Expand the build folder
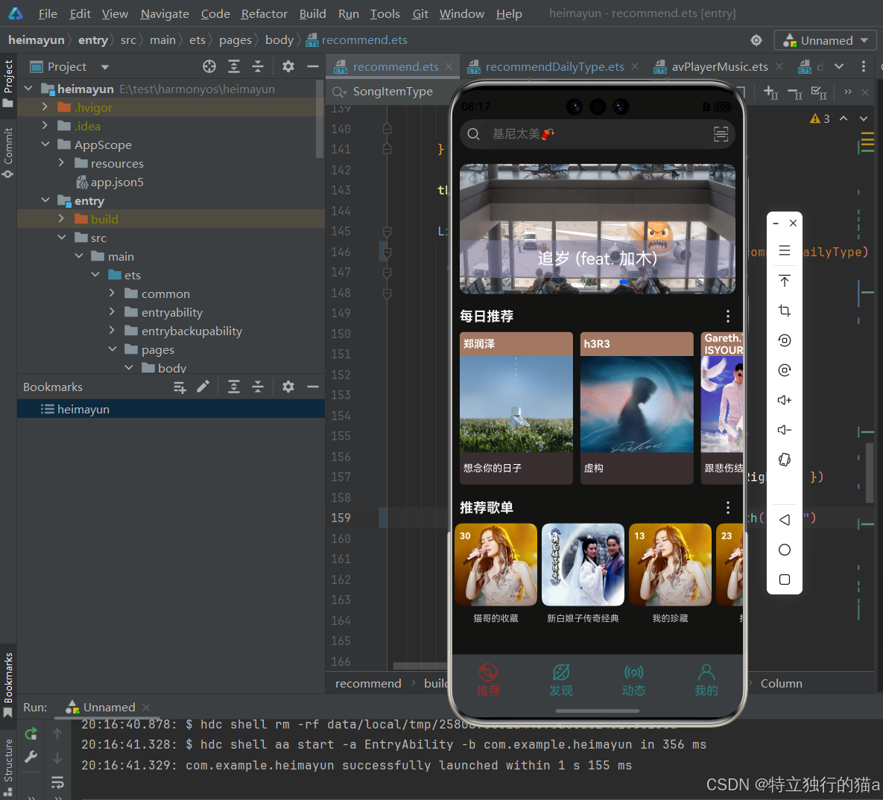Screen dimensions: 883x800 click(x=61, y=218)
